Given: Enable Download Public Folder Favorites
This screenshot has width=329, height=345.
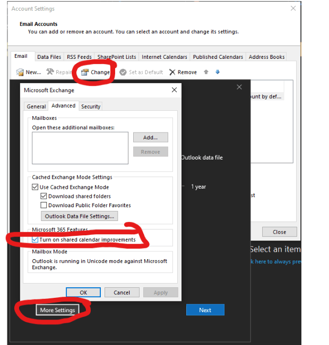Looking at the screenshot, I should (44, 205).
